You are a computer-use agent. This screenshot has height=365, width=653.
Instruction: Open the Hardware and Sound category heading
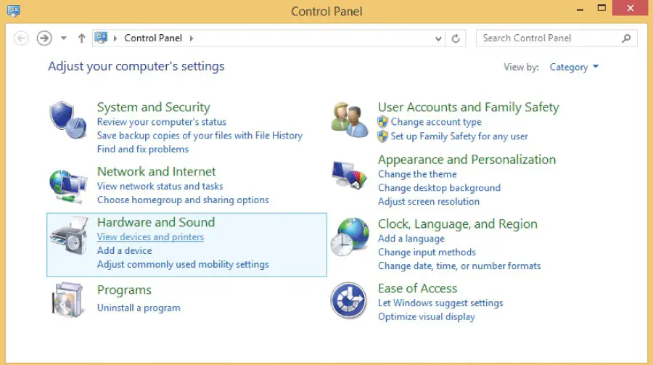tap(156, 222)
